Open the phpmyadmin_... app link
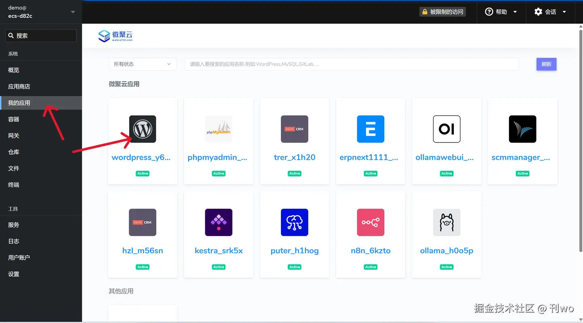The width and height of the screenshot is (583, 323). click(x=217, y=157)
